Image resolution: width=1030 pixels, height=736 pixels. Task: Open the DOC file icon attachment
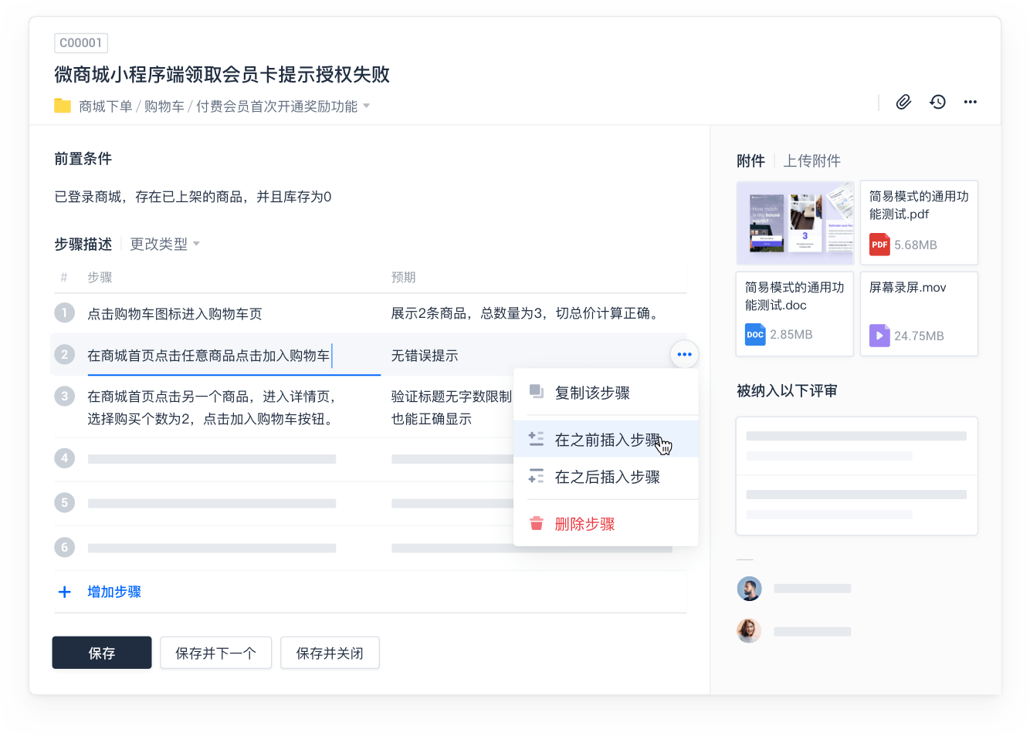pyautogui.click(x=755, y=334)
